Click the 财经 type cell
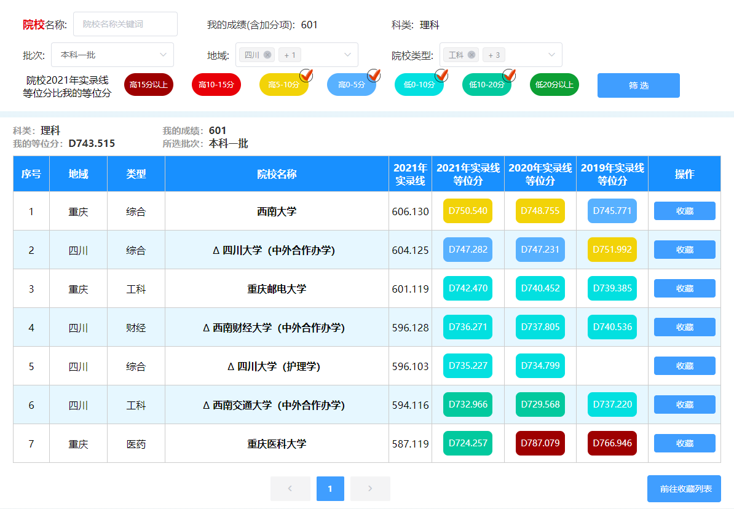Screen dimensions: 734x509 [x=136, y=328]
